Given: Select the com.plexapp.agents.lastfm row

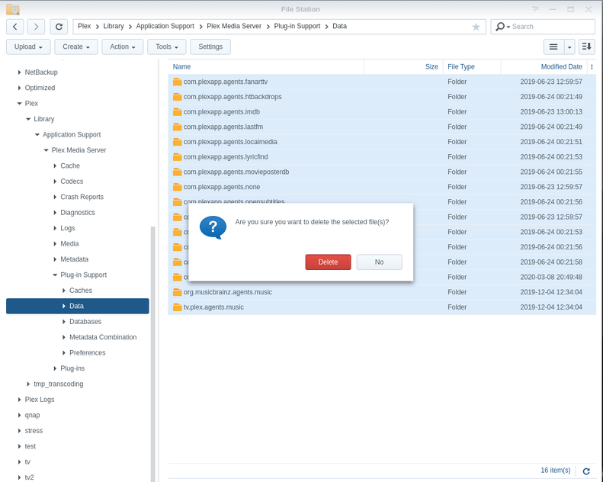Looking at the screenshot, I should (382, 127).
